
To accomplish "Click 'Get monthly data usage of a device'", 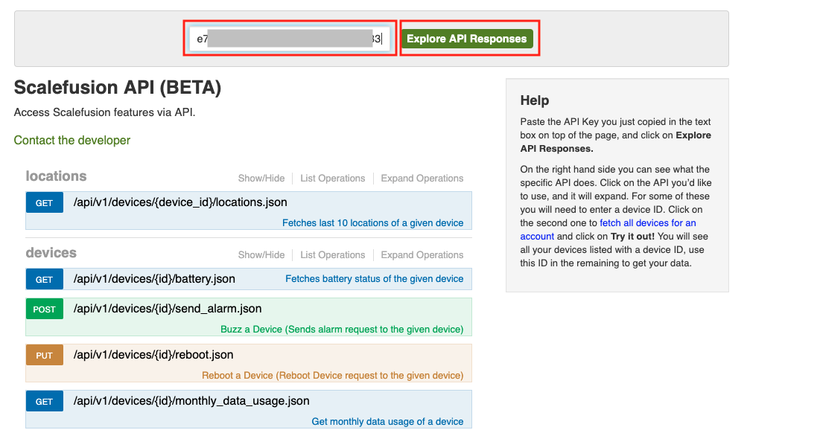I will tap(387, 422).
